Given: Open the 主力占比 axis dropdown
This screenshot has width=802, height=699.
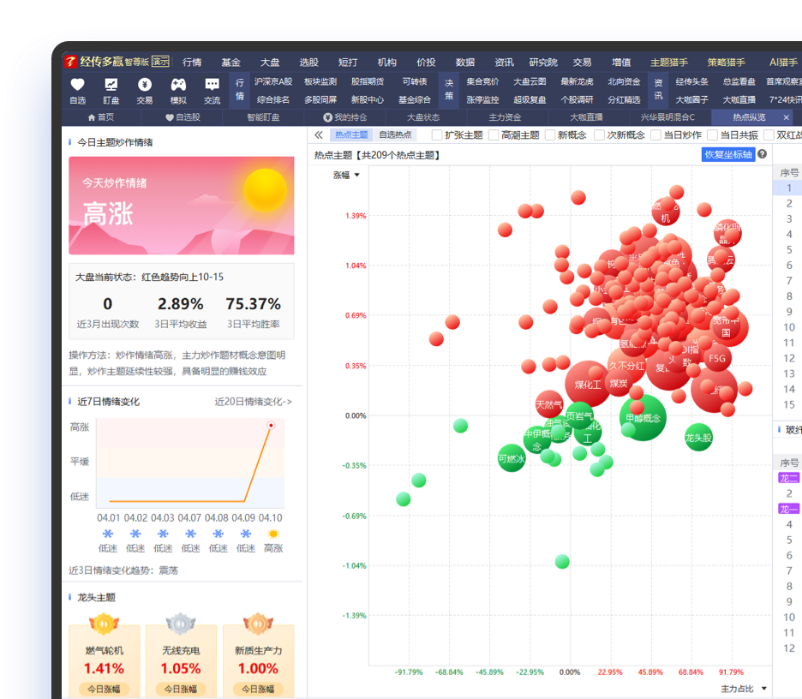Looking at the screenshot, I should [x=744, y=689].
